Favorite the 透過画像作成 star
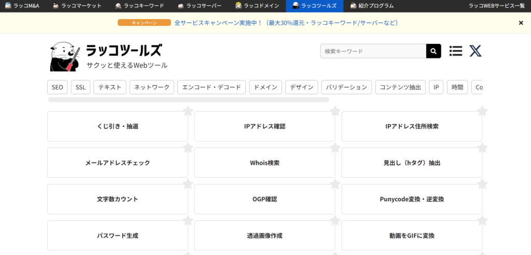 tap(335, 220)
